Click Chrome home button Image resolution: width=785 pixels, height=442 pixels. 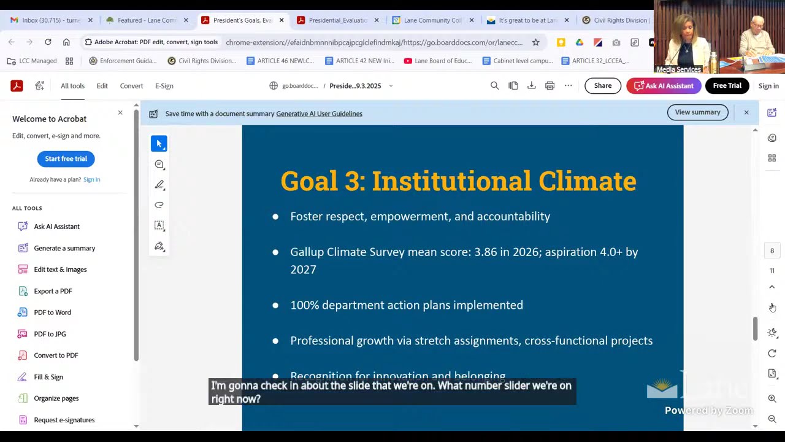click(x=66, y=42)
